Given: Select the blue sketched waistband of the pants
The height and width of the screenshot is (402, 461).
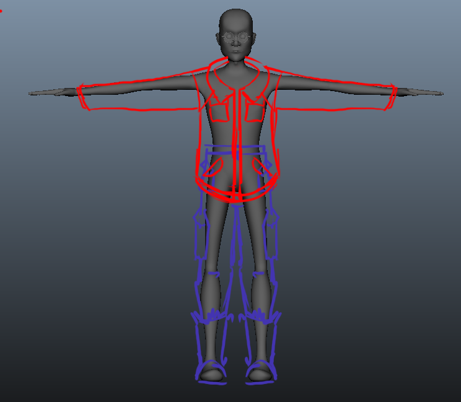Looking at the screenshot, I should coord(235,149).
